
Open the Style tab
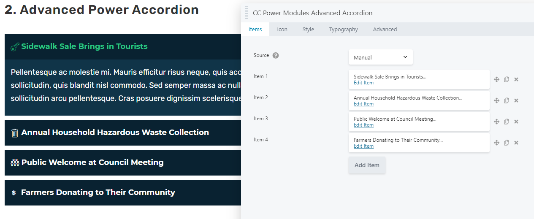[x=308, y=29]
